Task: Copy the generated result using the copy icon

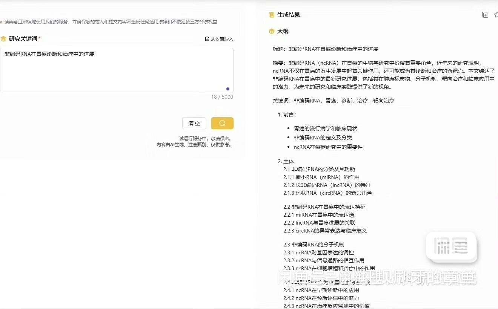Action: coord(485,15)
